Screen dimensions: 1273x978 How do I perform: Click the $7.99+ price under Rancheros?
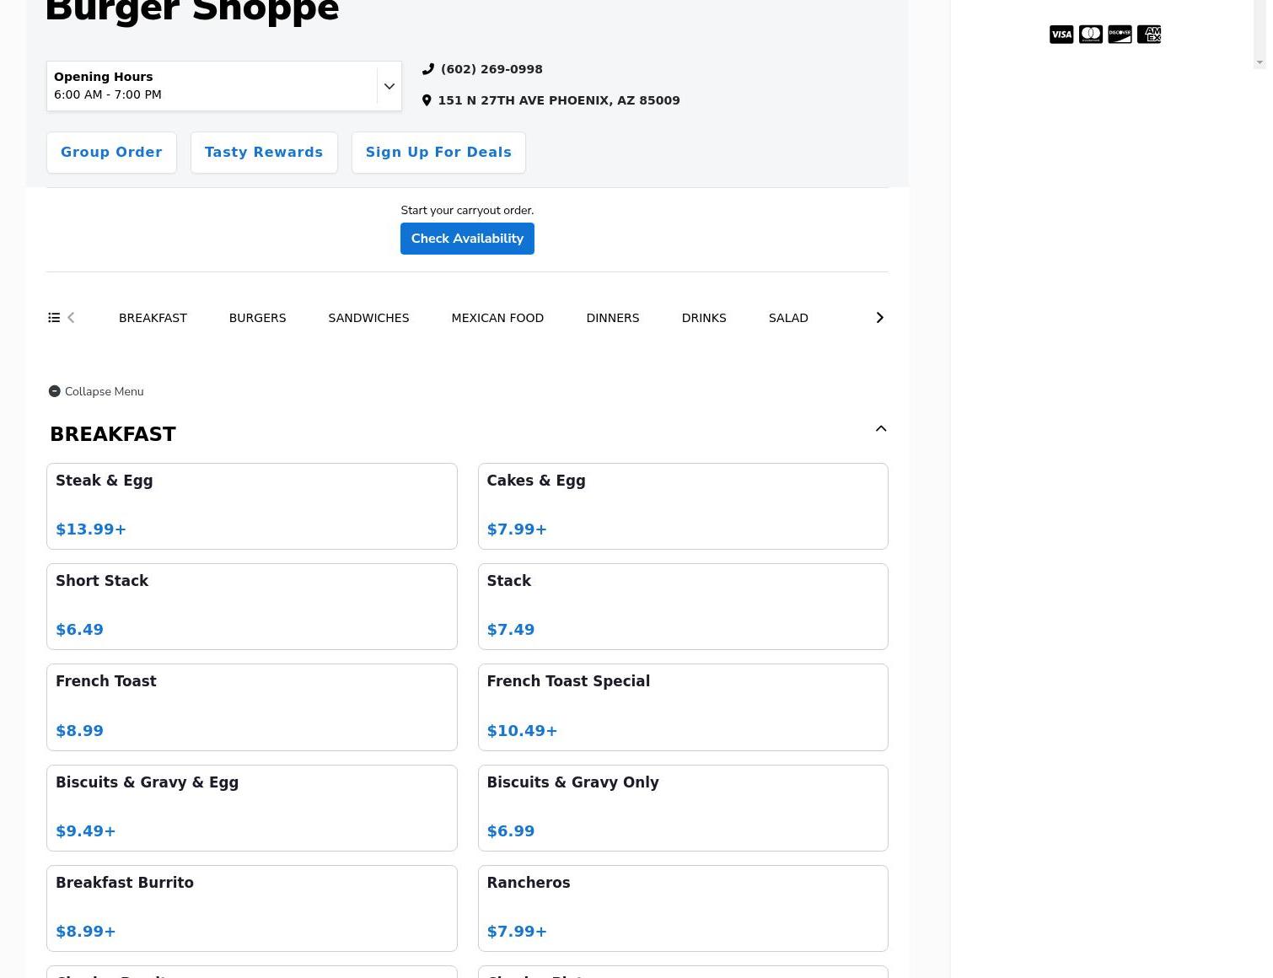[x=517, y=932]
